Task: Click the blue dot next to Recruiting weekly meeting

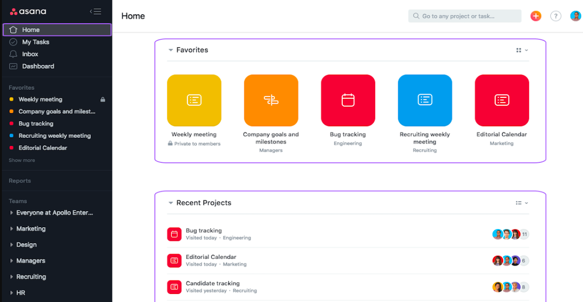Action: [11, 136]
